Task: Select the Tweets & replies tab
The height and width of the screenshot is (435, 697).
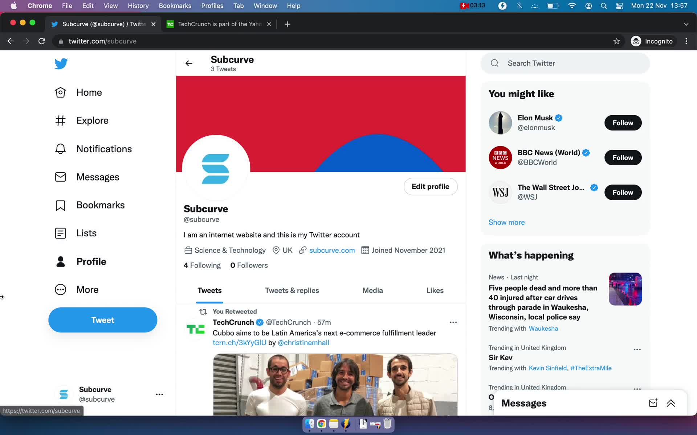Action: tap(292, 290)
